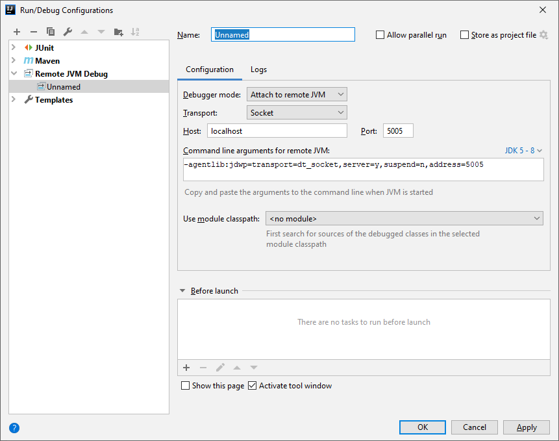
Task: Click into the Port field
Action: click(x=398, y=131)
